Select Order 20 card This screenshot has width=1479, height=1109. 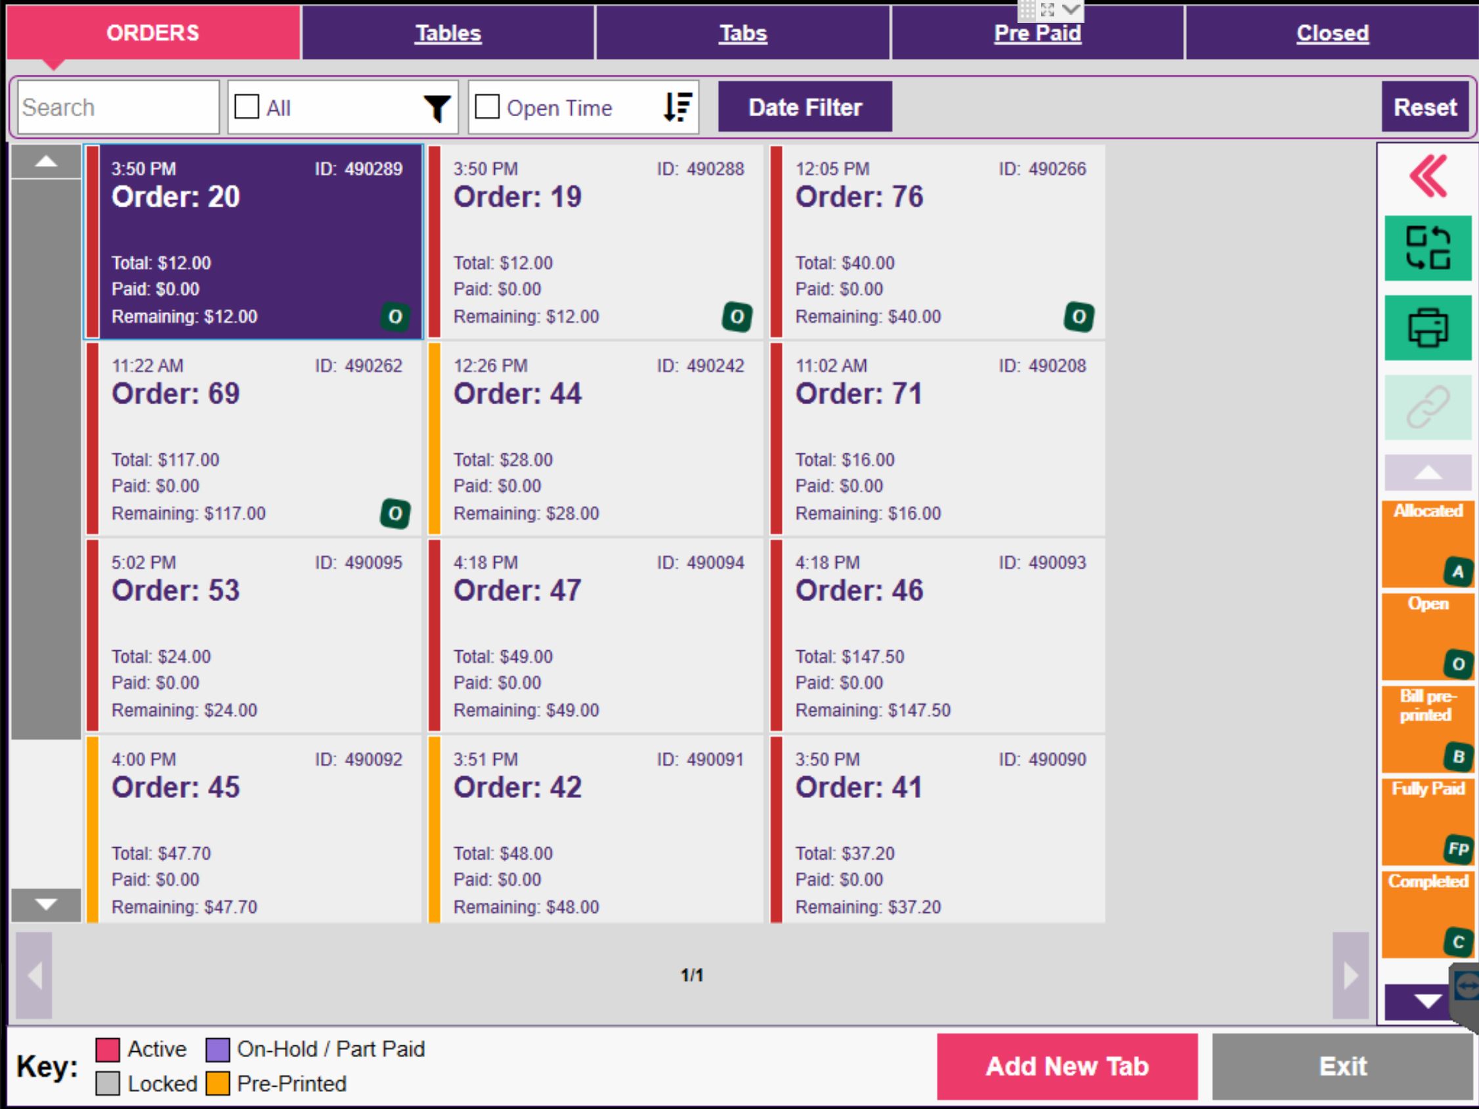tap(254, 242)
